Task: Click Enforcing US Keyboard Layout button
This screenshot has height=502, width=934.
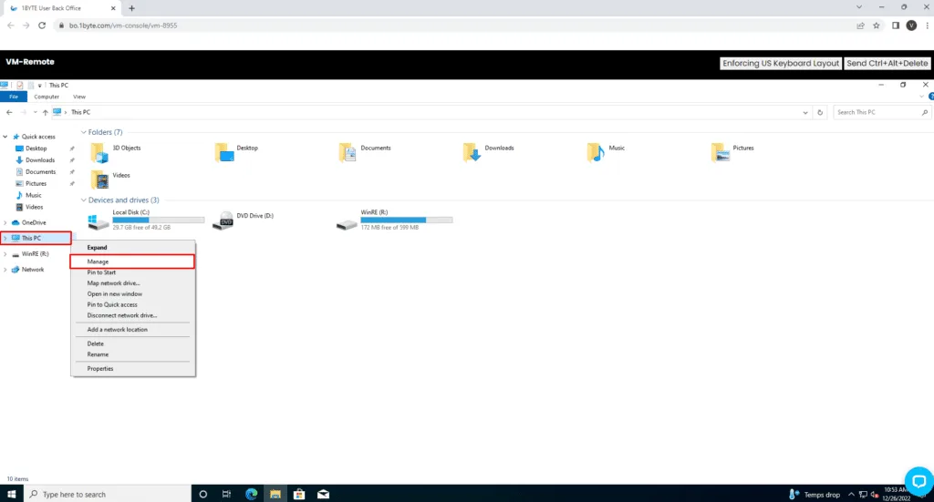Action: pyautogui.click(x=780, y=64)
